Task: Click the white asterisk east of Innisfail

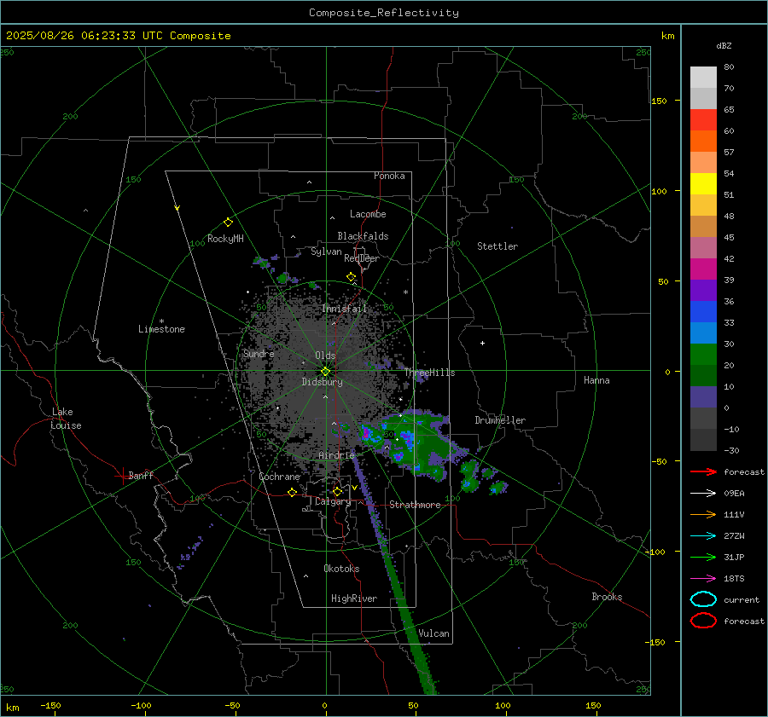Action: pyautogui.click(x=405, y=292)
